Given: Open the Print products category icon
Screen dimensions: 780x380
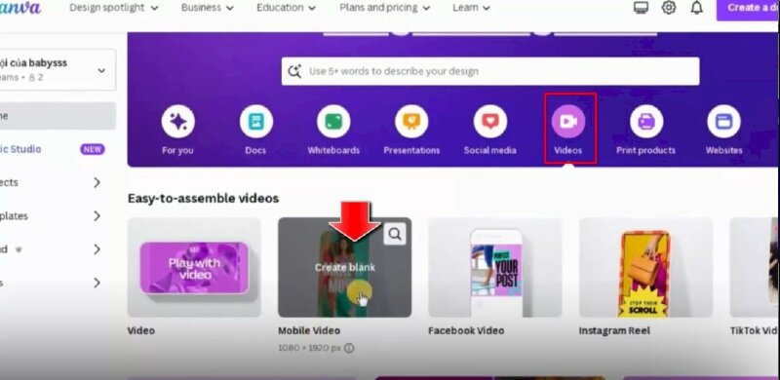Looking at the screenshot, I should [646, 122].
